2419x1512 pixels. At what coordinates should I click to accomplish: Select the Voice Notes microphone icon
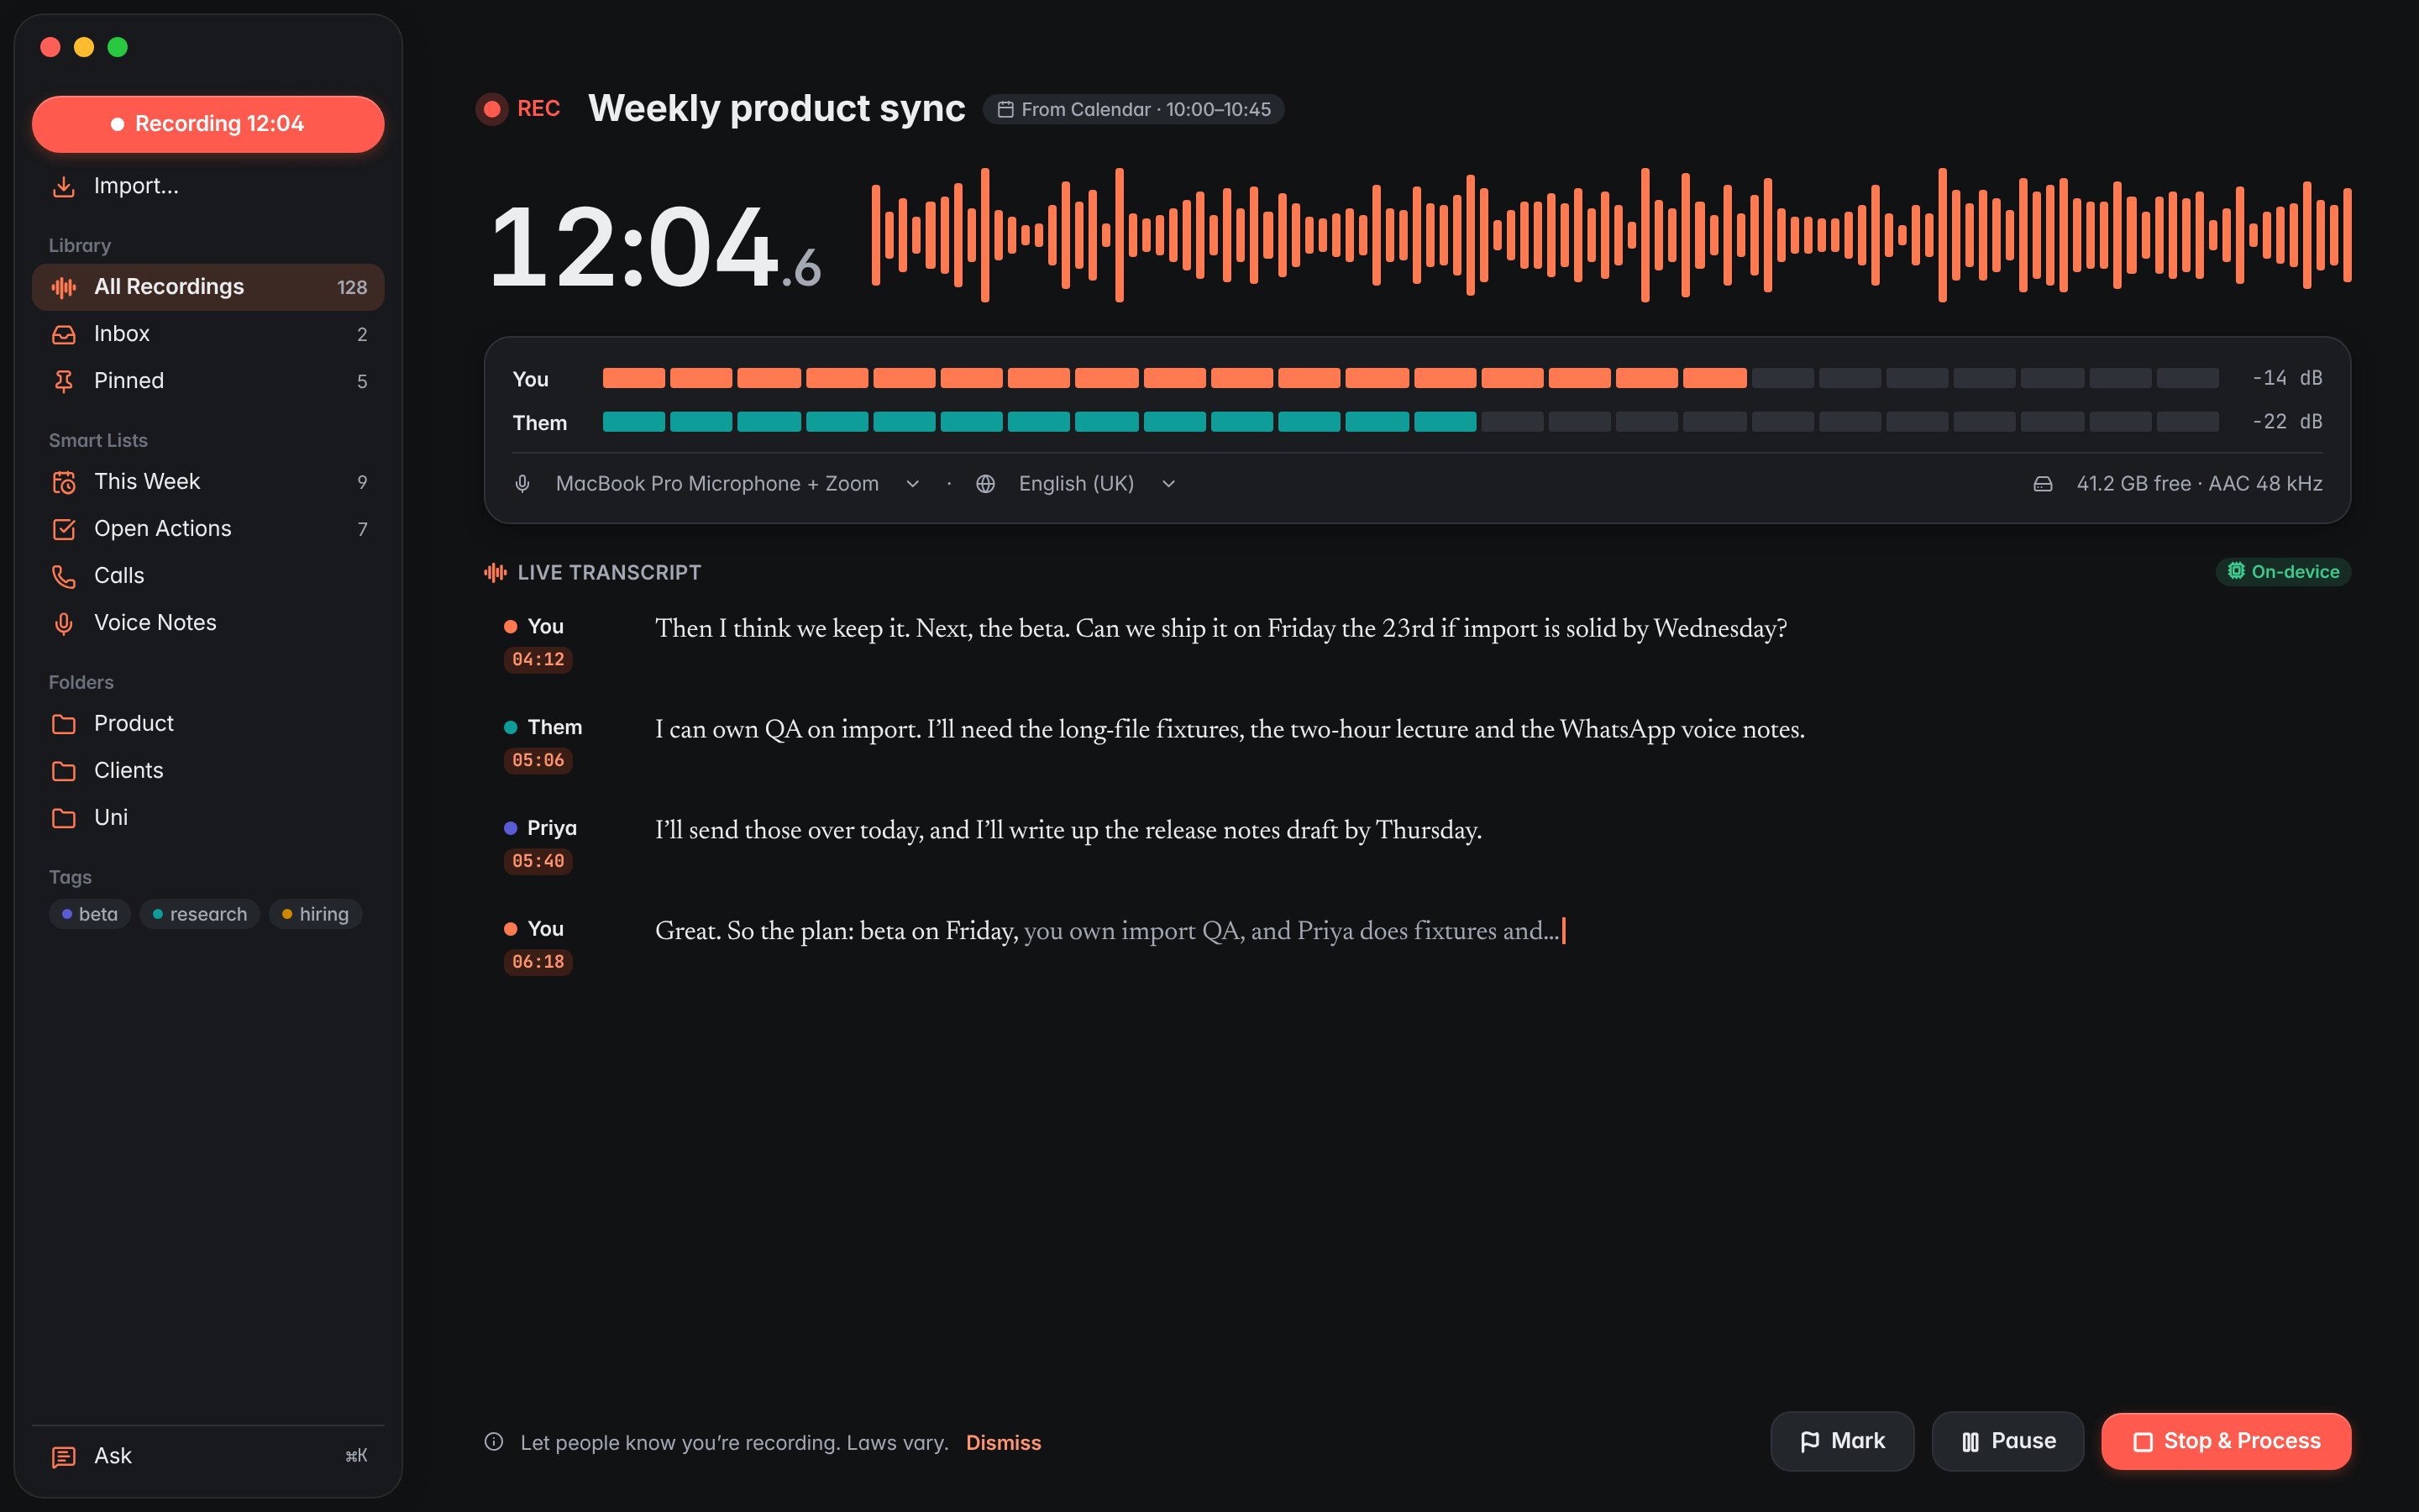pyautogui.click(x=64, y=623)
